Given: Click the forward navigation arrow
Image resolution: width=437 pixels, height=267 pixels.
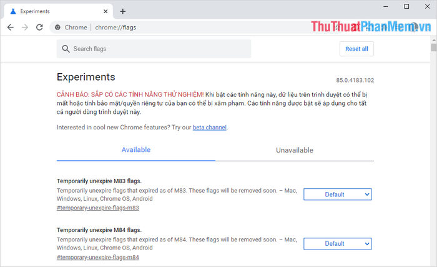Looking at the screenshot, I should point(25,28).
